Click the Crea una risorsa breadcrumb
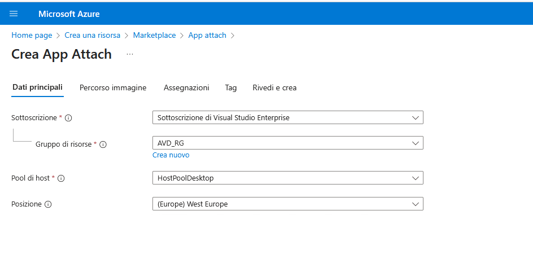The height and width of the screenshot is (259, 533). (93, 36)
